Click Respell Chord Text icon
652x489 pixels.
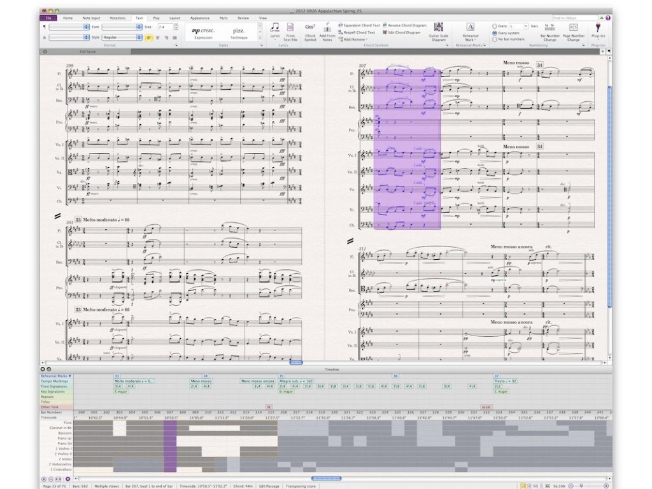pyautogui.click(x=341, y=32)
